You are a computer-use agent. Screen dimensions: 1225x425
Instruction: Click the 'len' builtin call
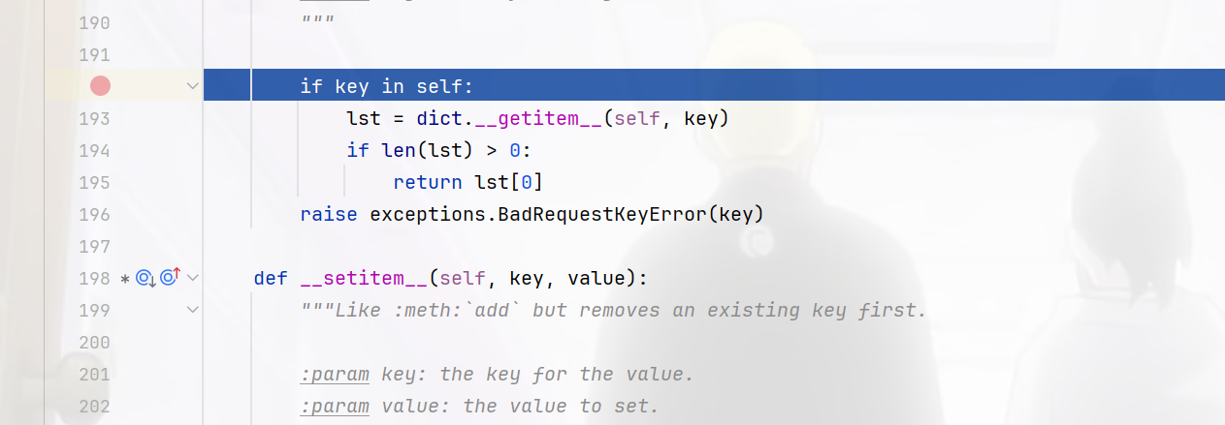387,151
